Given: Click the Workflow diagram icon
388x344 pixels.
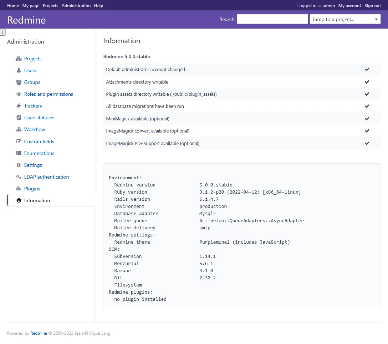Looking at the screenshot, I should tap(19, 129).
